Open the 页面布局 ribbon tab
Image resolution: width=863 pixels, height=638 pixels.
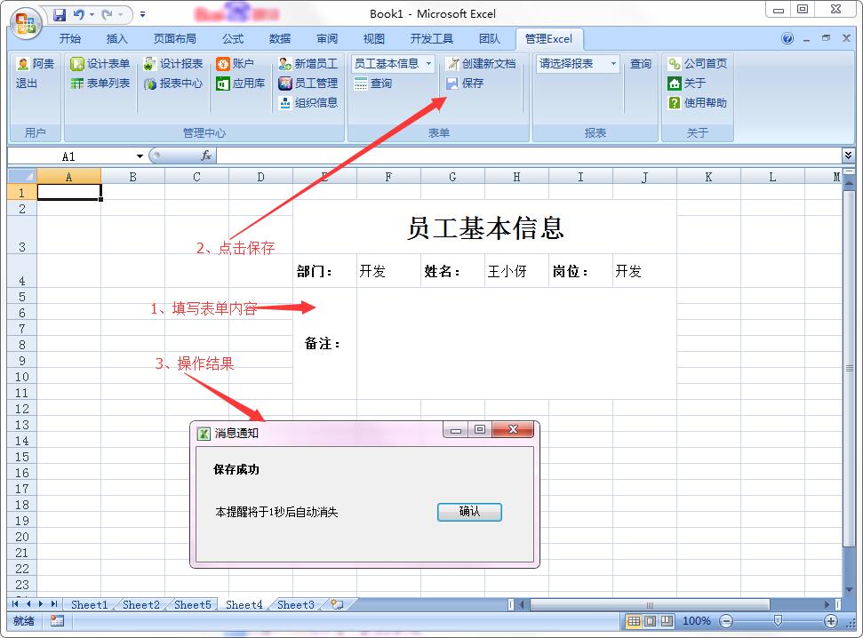[174, 38]
